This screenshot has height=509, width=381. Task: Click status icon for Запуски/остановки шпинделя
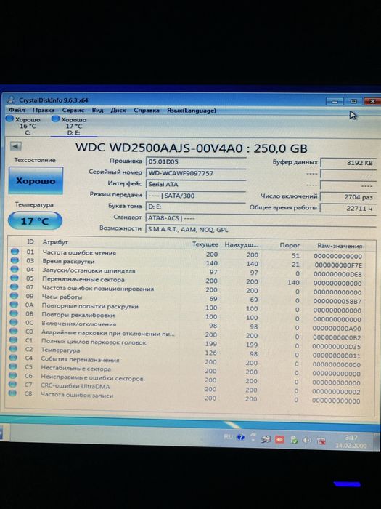[x=15, y=269]
